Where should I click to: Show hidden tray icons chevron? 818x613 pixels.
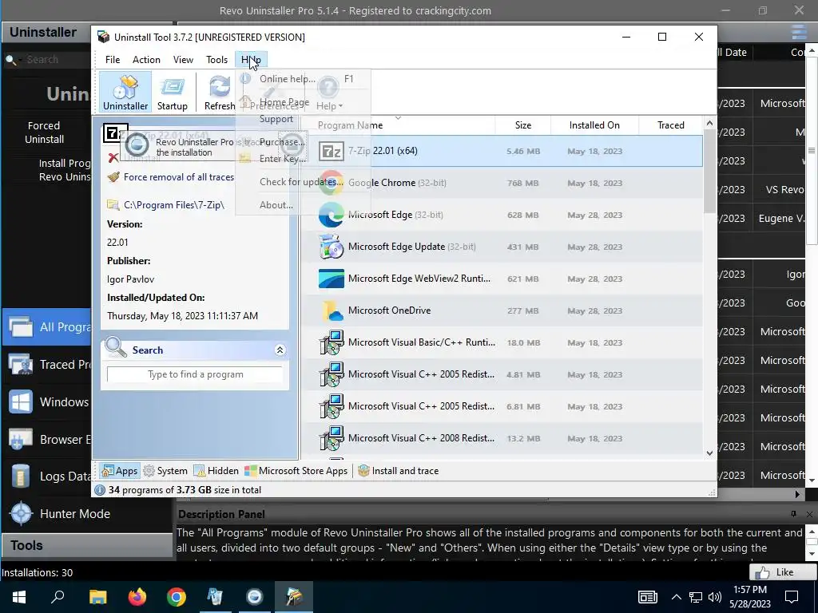(x=676, y=597)
